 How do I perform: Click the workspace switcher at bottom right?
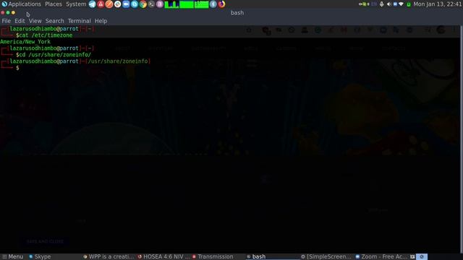422,257
